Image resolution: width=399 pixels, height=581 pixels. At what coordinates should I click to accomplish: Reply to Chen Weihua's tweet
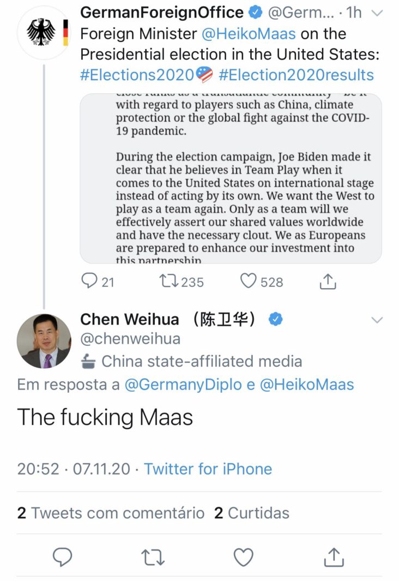click(63, 556)
